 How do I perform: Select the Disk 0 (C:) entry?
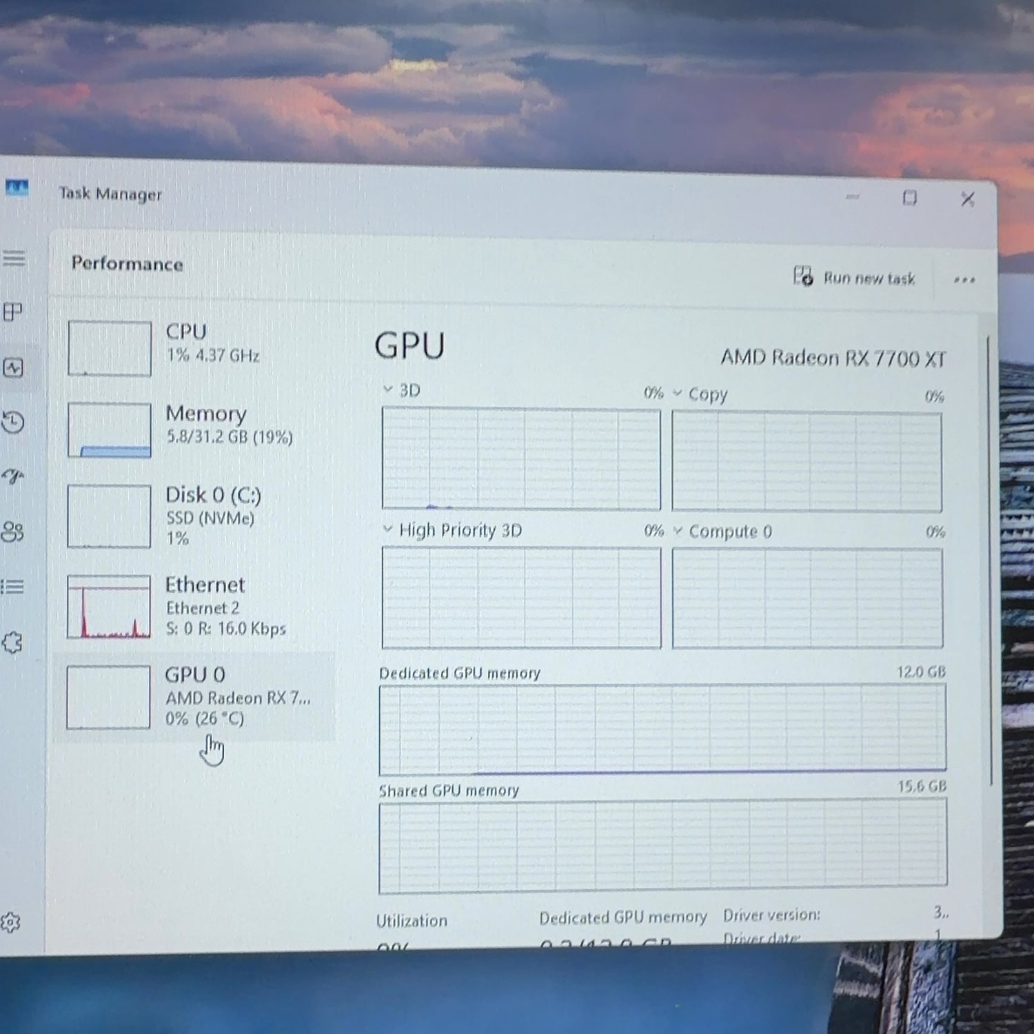(194, 516)
